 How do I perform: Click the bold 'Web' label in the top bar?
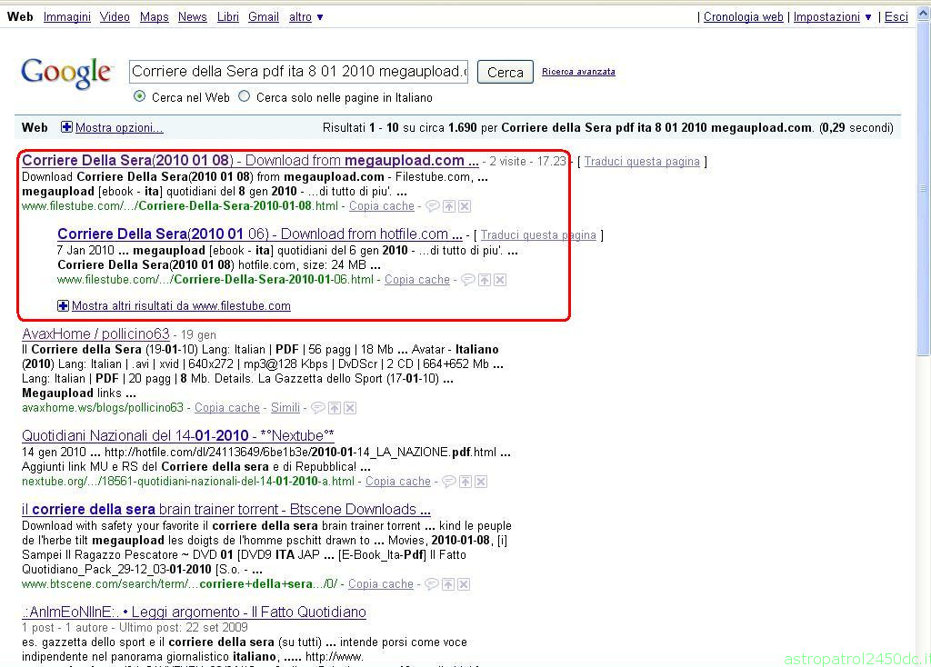20,16
